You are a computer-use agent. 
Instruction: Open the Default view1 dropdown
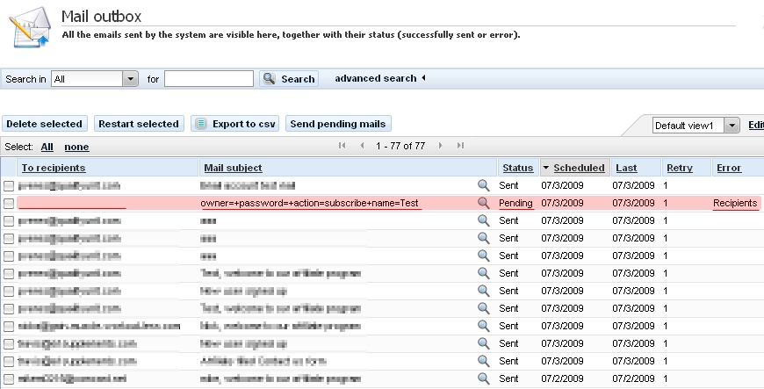pyautogui.click(x=732, y=126)
